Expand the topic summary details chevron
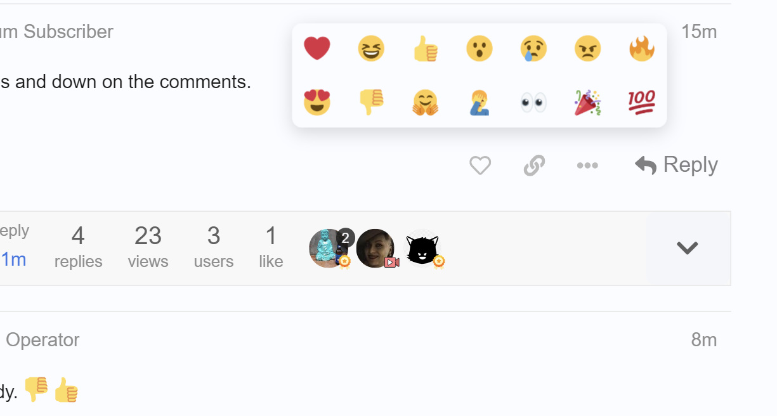Image resolution: width=777 pixels, height=416 pixels. (x=688, y=248)
